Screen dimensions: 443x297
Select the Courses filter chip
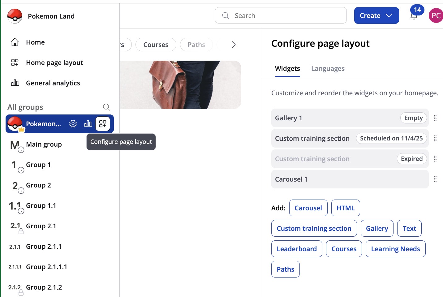pos(156,45)
